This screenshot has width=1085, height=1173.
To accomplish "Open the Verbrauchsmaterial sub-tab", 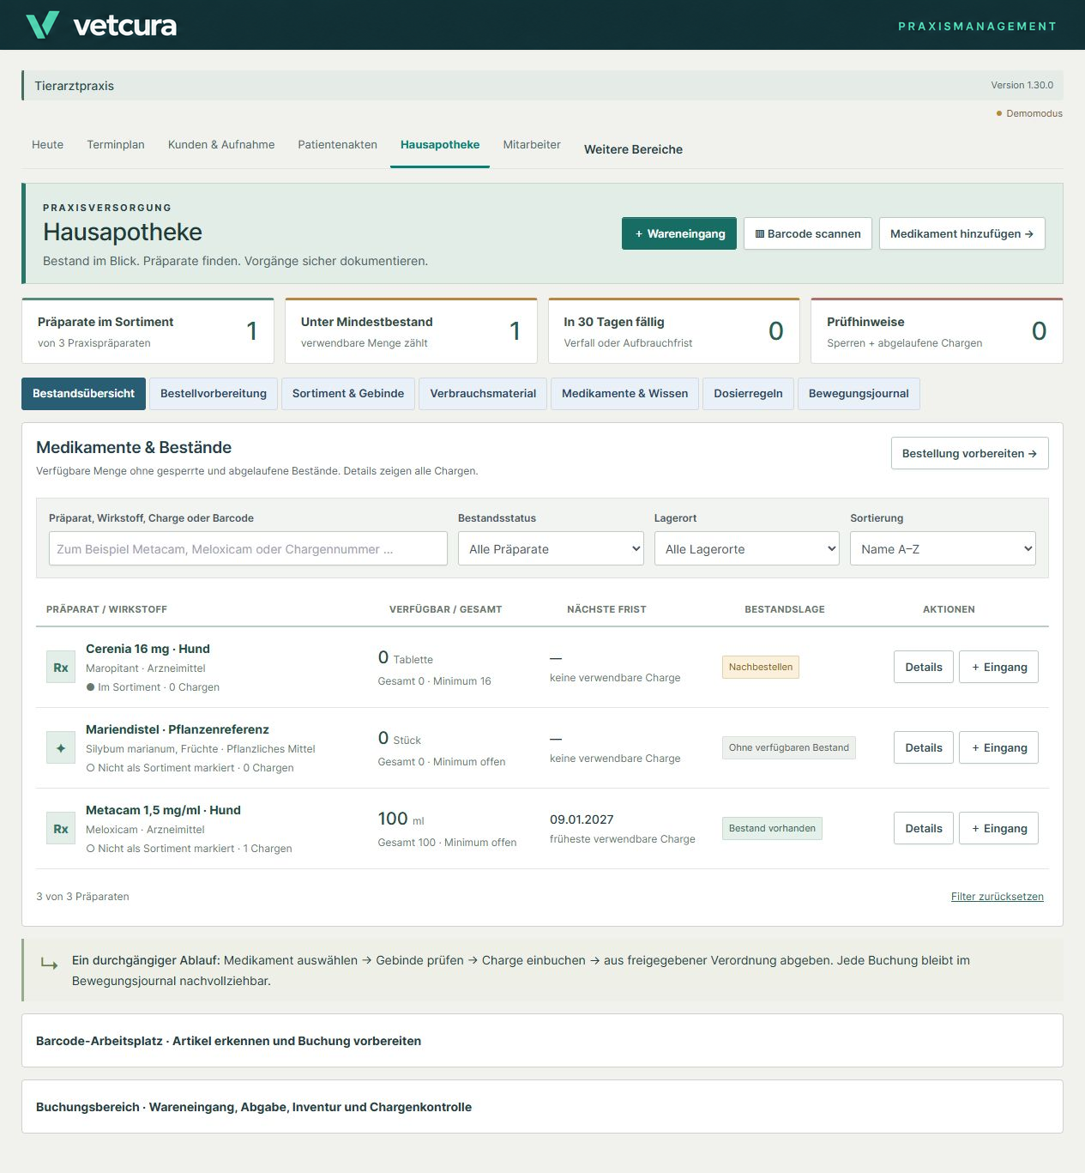I will click(x=483, y=394).
